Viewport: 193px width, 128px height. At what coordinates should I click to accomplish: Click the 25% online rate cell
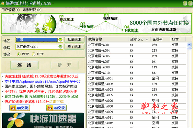(x=154, y=45)
